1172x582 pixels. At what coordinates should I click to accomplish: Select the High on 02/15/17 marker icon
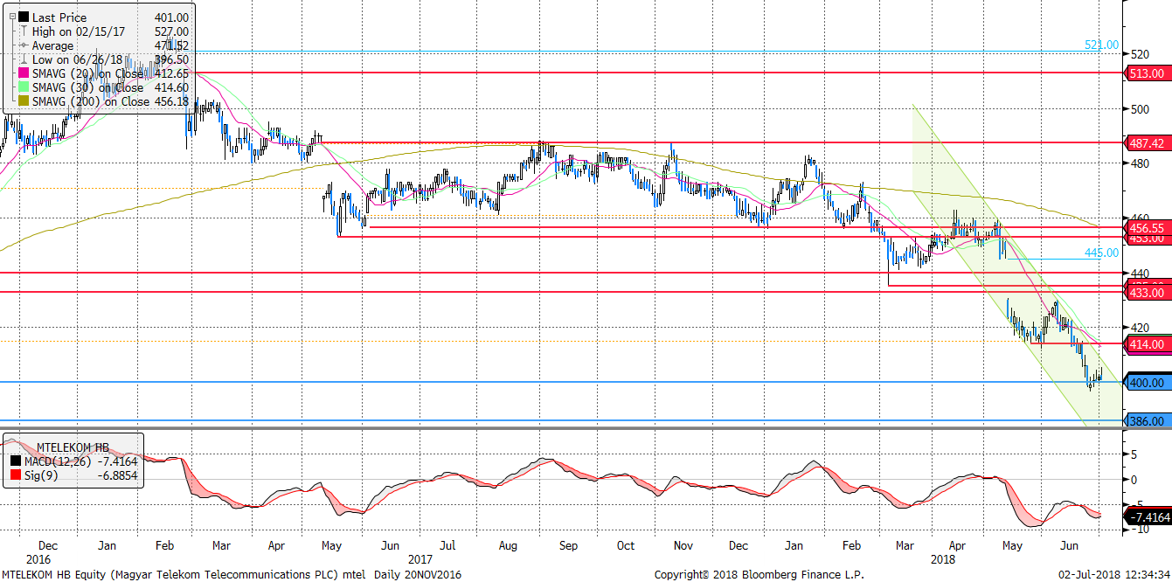23,31
